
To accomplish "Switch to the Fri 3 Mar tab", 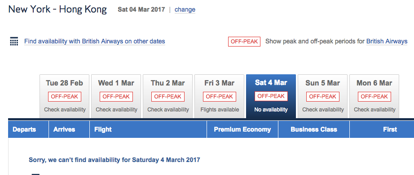I will [220, 96].
